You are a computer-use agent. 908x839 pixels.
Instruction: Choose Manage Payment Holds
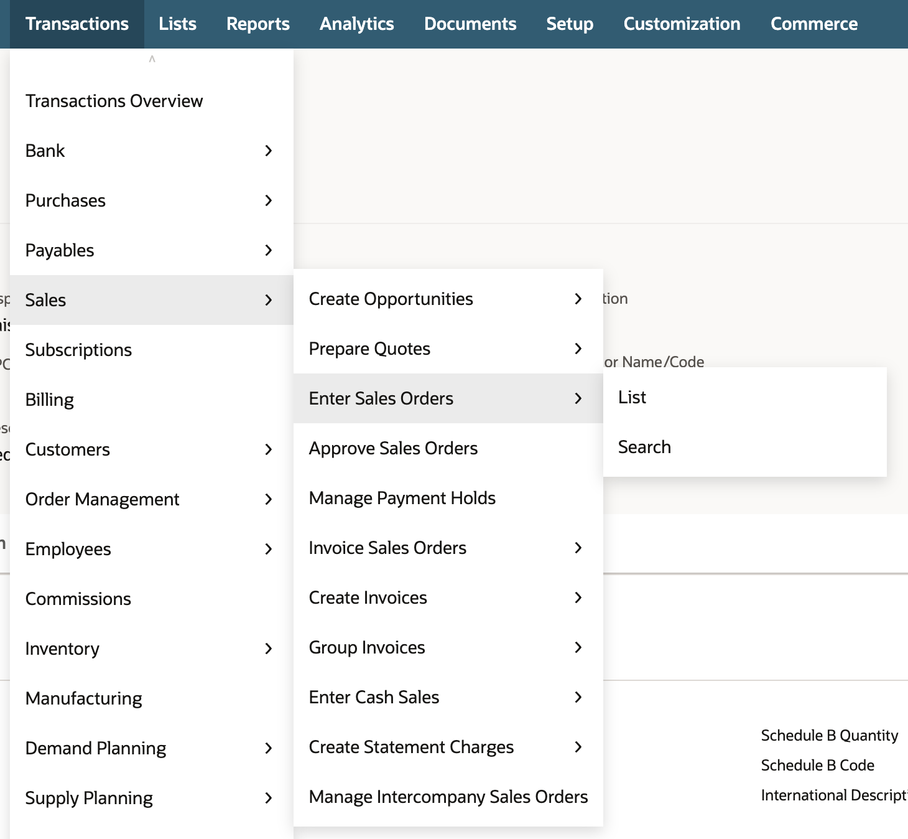pyautogui.click(x=448, y=498)
